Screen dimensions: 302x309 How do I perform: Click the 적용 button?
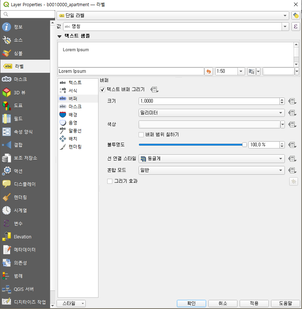[254, 303]
